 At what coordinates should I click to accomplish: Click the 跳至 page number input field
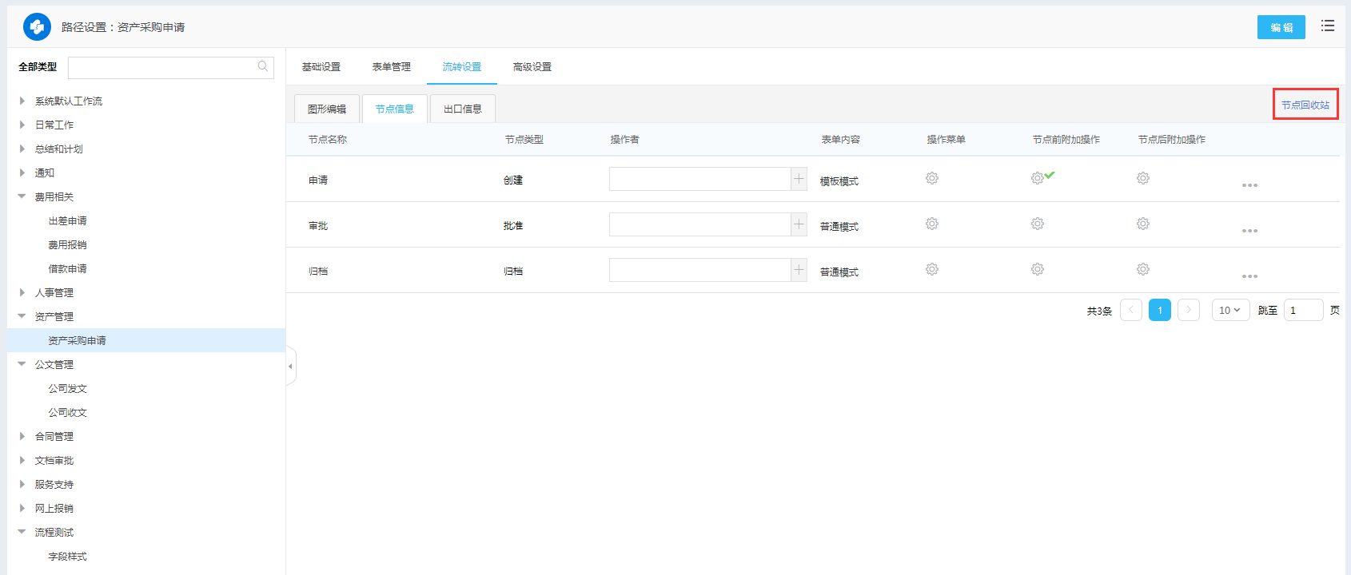click(x=1303, y=310)
